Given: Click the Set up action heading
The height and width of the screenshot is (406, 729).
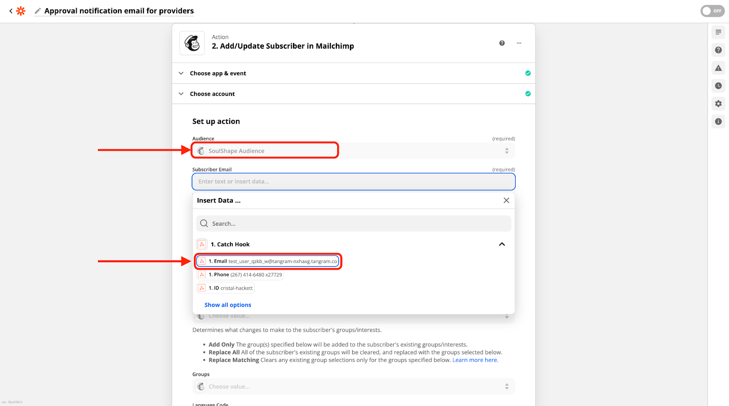Looking at the screenshot, I should tap(216, 122).
